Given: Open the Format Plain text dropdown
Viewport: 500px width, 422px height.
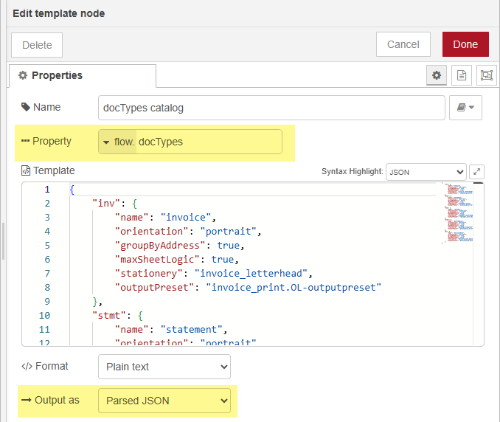Looking at the screenshot, I should coord(164,367).
